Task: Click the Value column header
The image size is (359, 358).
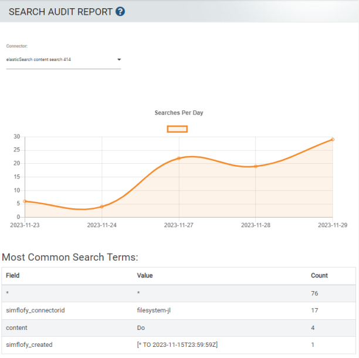Action: pos(145,276)
